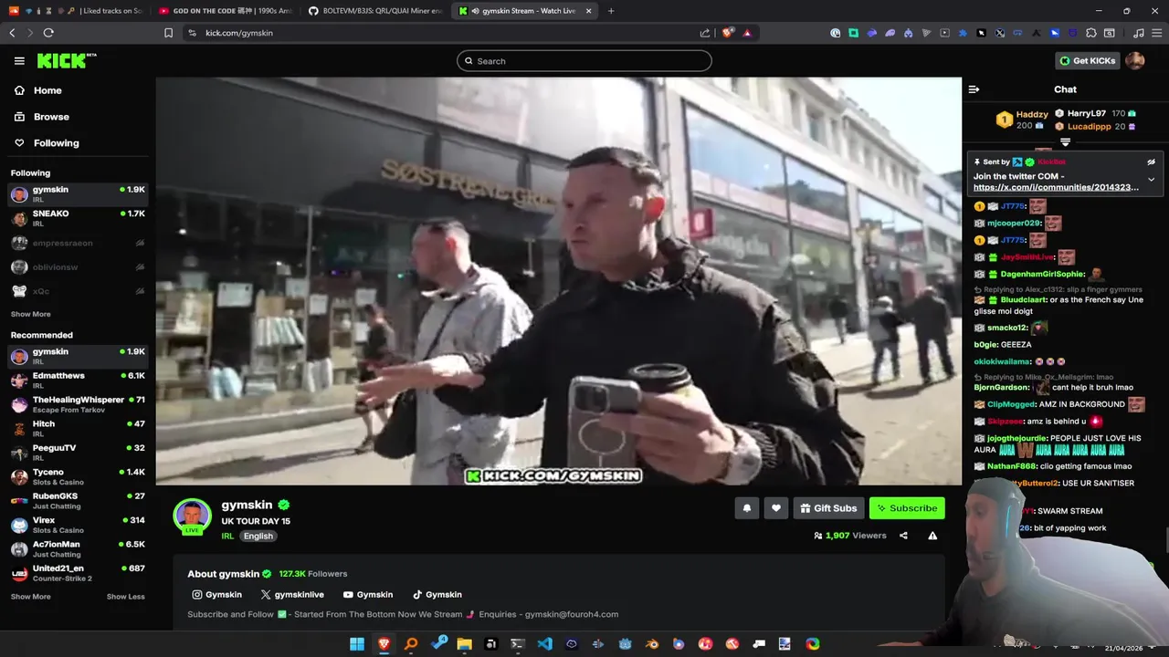This screenshot has width=1169, height=657.
Task: Reload the page
Action: tap(48, 33)
